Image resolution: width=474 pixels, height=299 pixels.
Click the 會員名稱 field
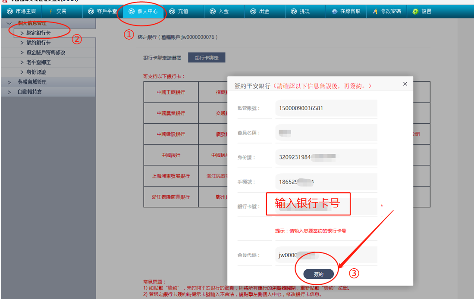326,133
